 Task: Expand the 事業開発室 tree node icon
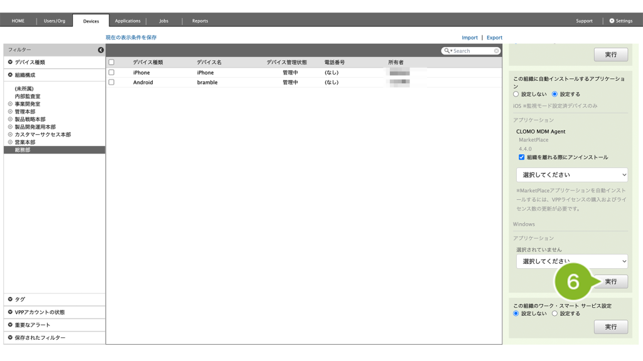[10, 104]
